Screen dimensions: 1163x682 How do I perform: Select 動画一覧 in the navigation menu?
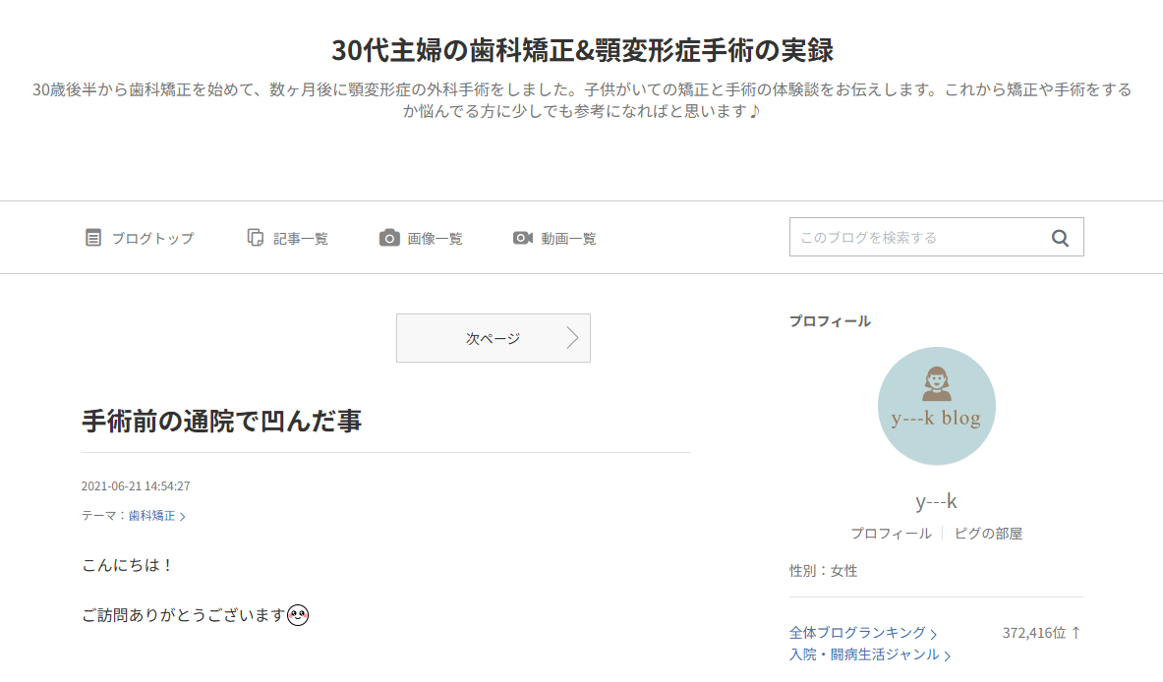pyautogui.click(x=569, y=237)
